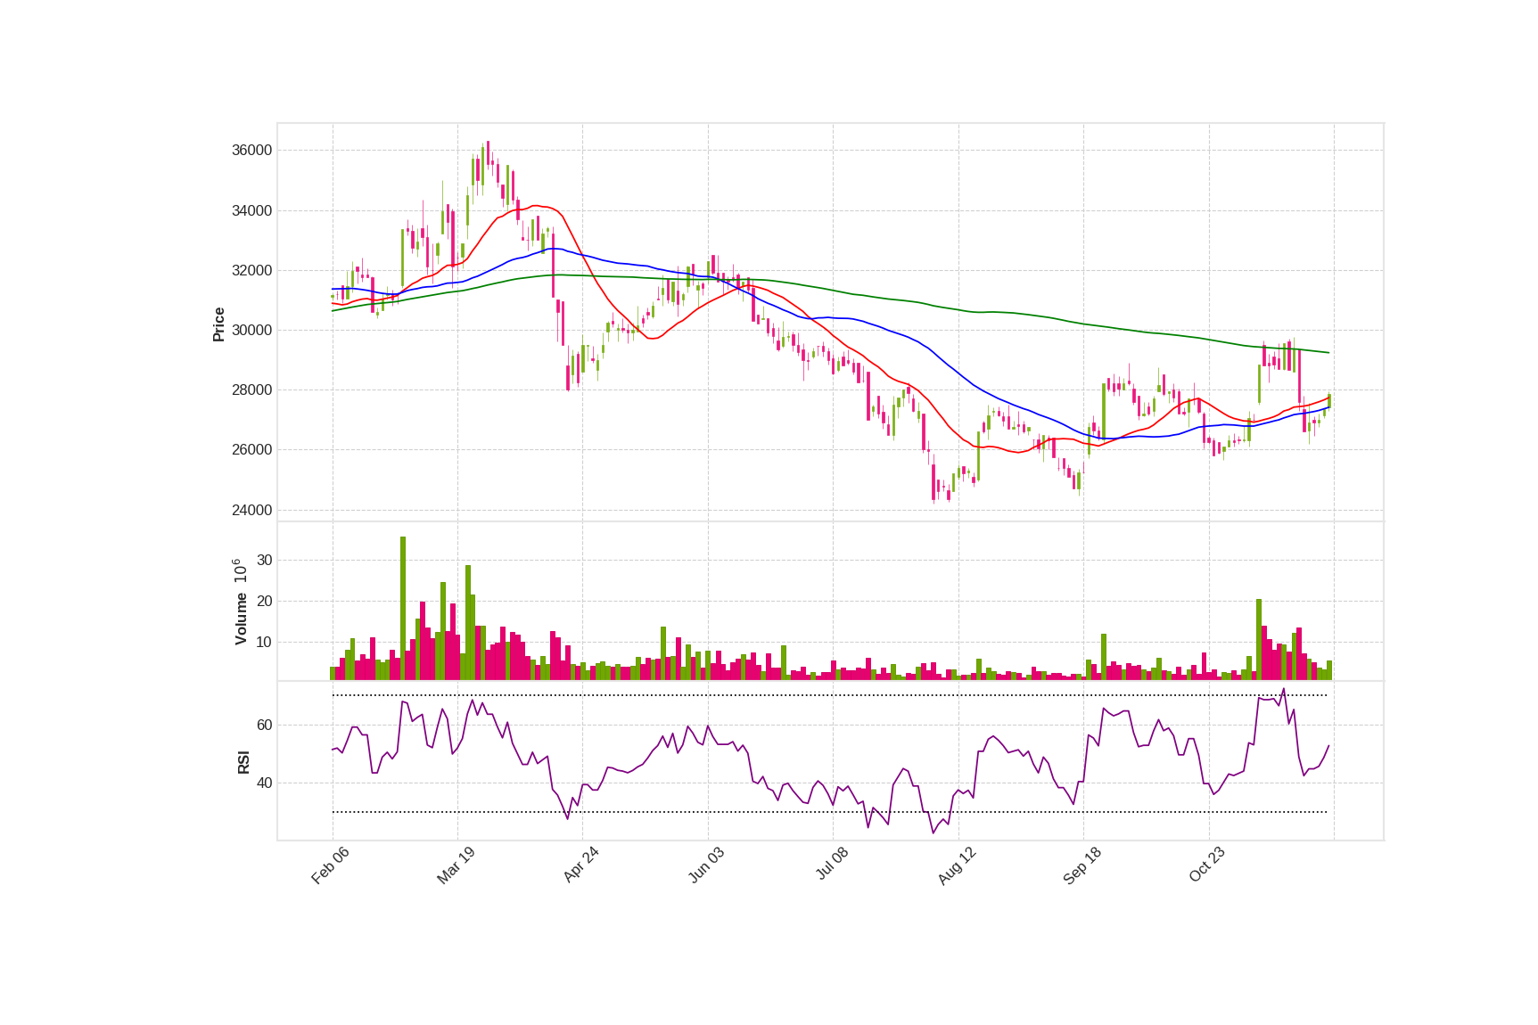Click the Price axis title
Image resolution: width=1538 pixels, height=1025 pixels.
[218, 324]
